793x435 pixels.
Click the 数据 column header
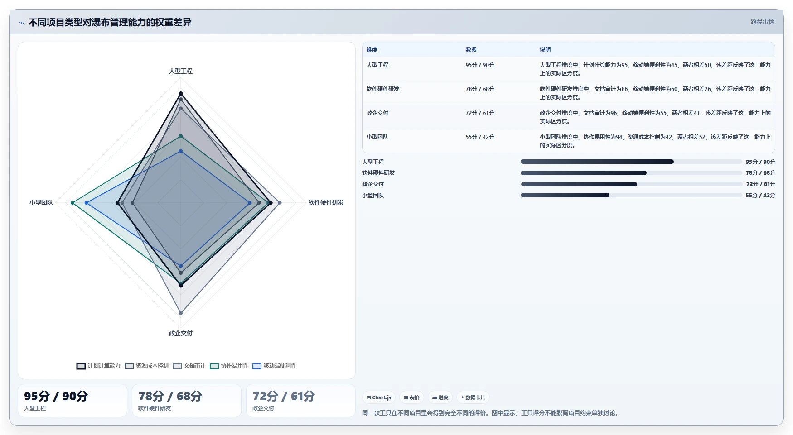(471, 50)
